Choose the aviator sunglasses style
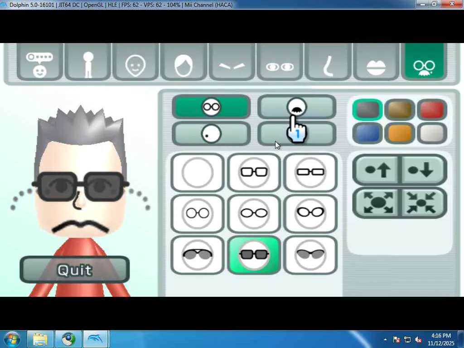 click(x=198, y=255)
